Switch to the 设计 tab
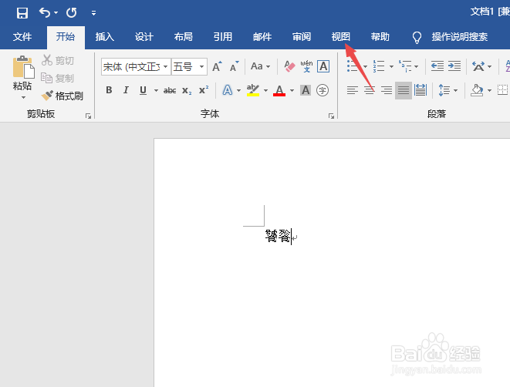 (144, 37)
